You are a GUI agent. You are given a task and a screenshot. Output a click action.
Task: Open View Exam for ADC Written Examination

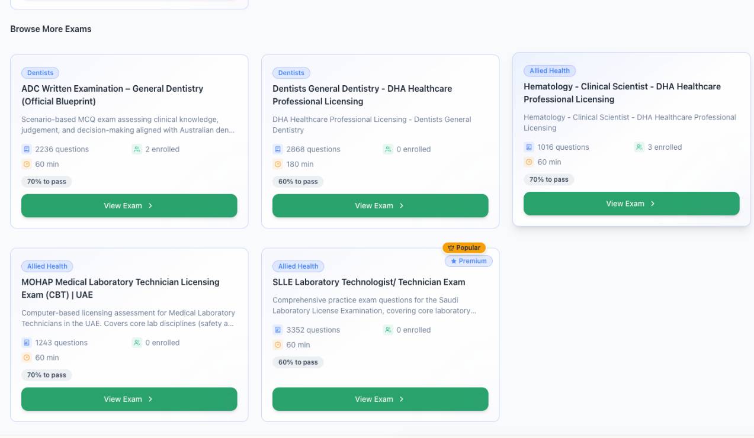point(129,205)
